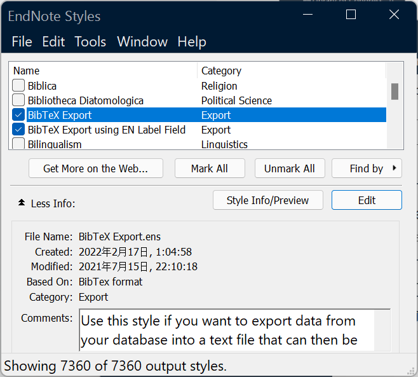Image resolution: width=418 pixels, height=377 pixels.
Task: Check the Bibliotheca Diatomologica checkbox
Action: (18, 100)
